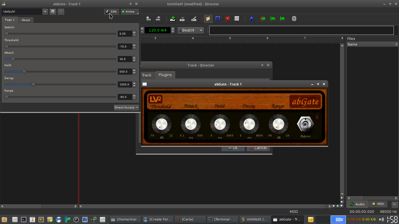This screenshot has height=224, width=399.
Task: Switch to the About tab in abGate
Action: pyautogui.click(x=26, y=20)
